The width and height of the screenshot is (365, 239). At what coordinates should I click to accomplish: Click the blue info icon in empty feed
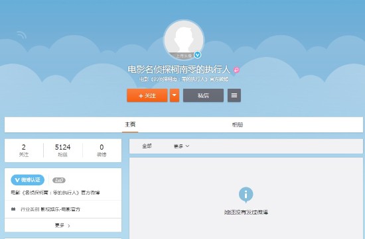[x=246, y=195]
